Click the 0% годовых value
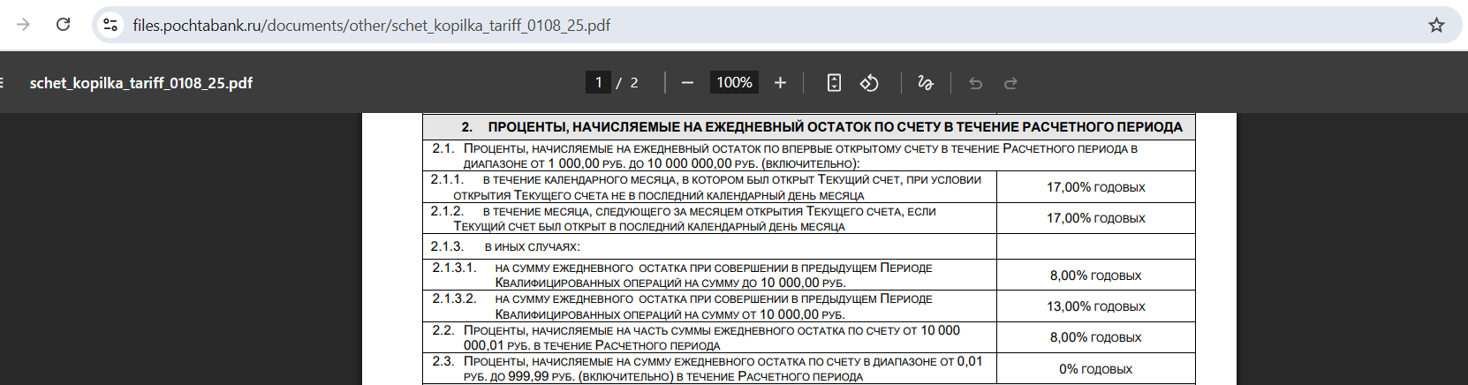The width and height of the screenshot is (1468, 385). (1095, 369)
